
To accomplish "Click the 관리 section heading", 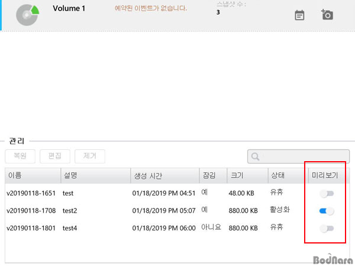I will [x=17, y=141].
